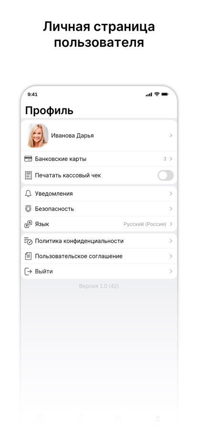This screenshot has height=430, width=198.
Task: Click the receipt icon beside Печатать кассовый чек
Action: coord(28,175)
